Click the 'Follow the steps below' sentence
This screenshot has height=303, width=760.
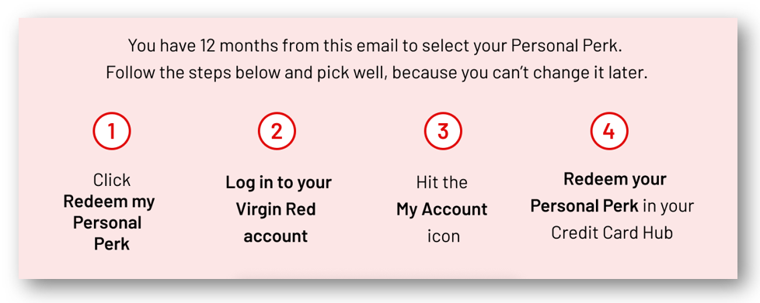(x=377, y=73)
